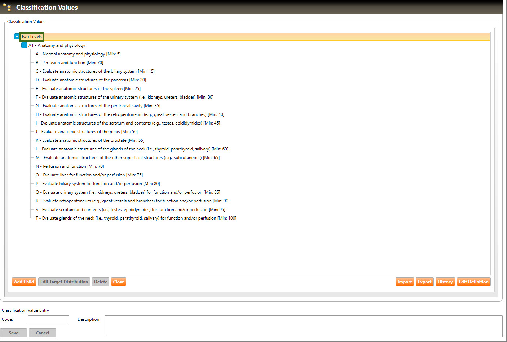Select the Two Levels tree item

point(32,37)
